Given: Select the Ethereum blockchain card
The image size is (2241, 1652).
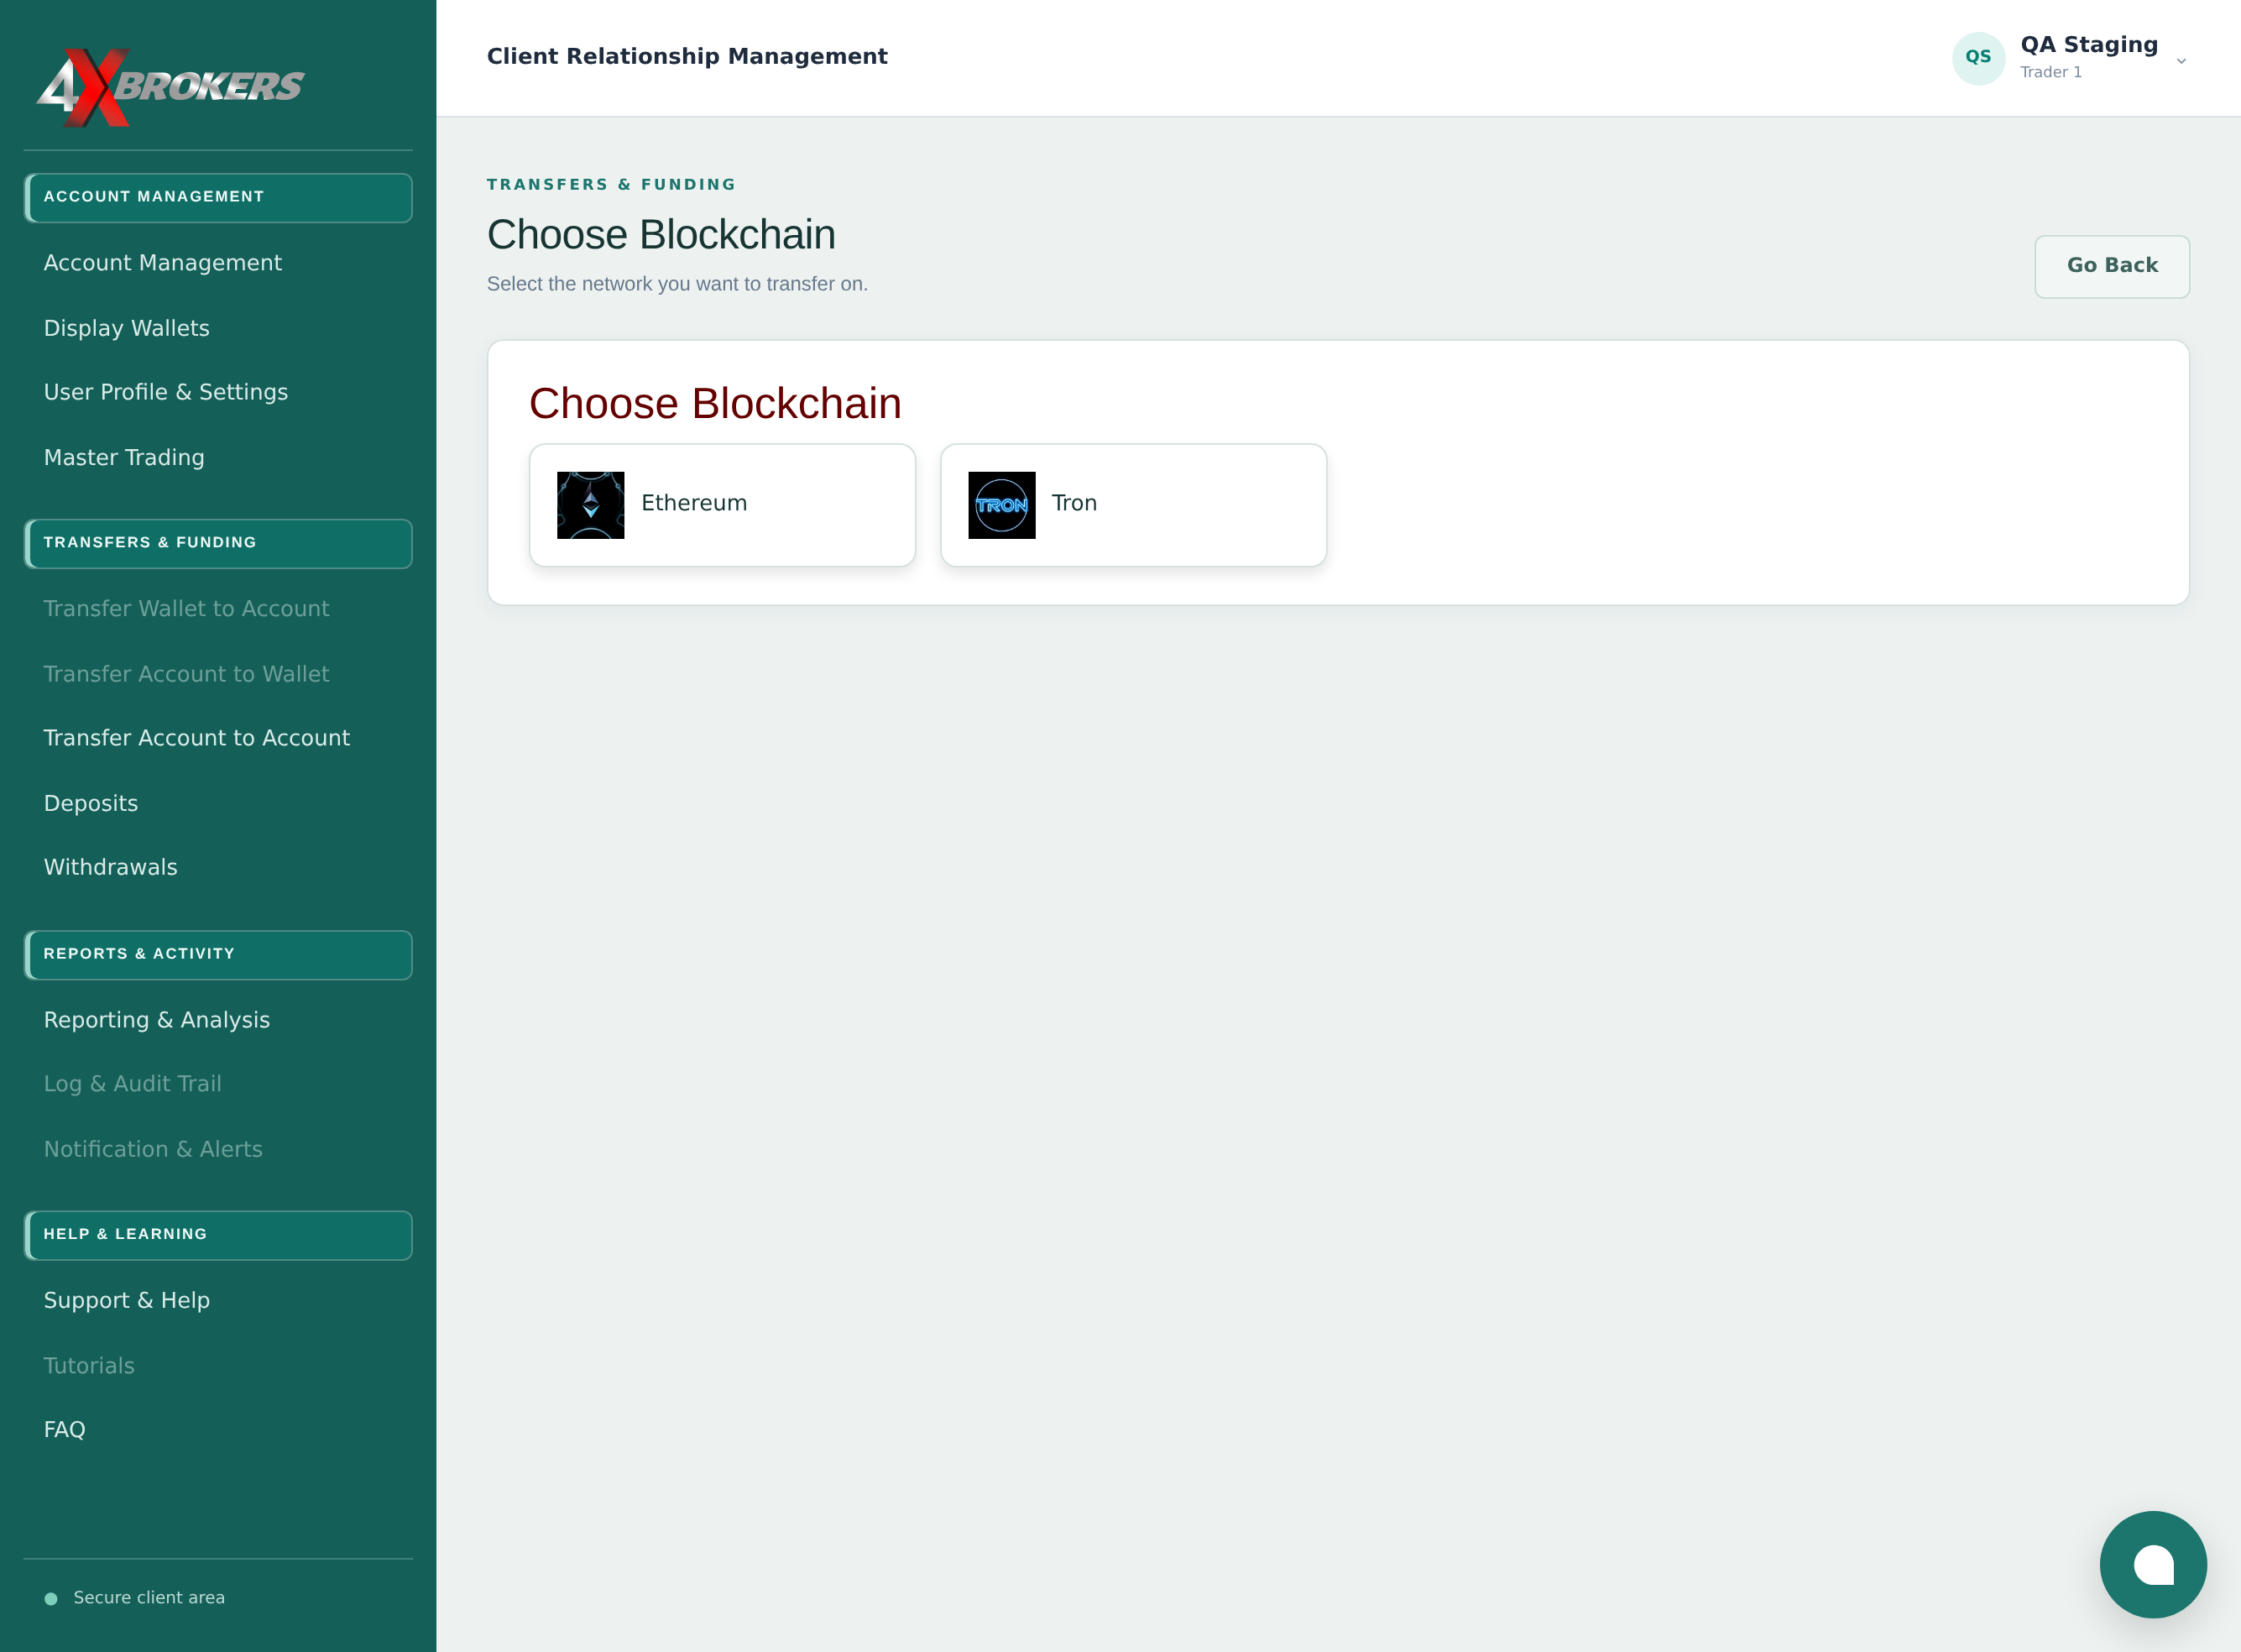Looking at the screenshot, I should (722, 505).
